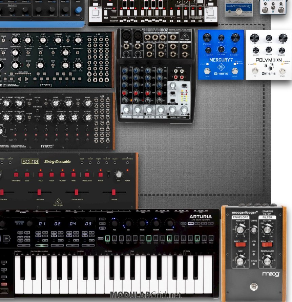
Task: Click the Mercury7 Bypass footswitch
Action: pyautogui.click(x=234, y=71)
